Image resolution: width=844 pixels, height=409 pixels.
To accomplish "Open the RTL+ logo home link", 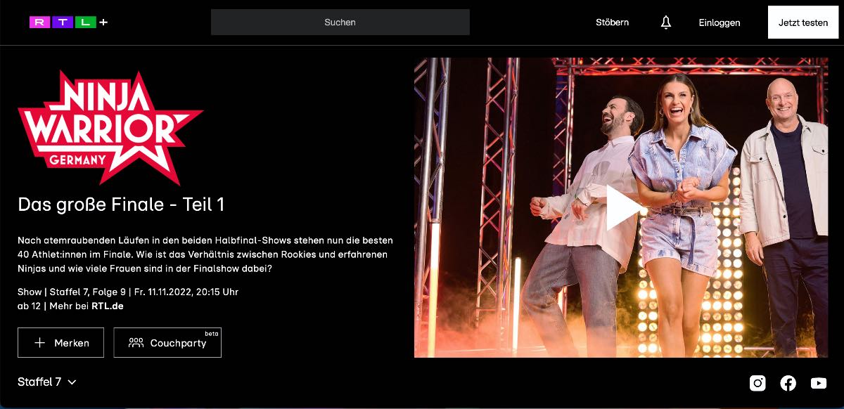I will pos(68,22).
